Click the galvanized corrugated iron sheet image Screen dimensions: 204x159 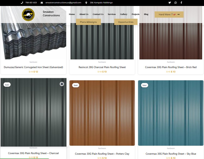click(33, 42)
